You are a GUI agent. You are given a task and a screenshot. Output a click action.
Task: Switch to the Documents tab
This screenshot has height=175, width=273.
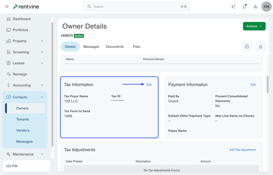[x=115, y=47]
